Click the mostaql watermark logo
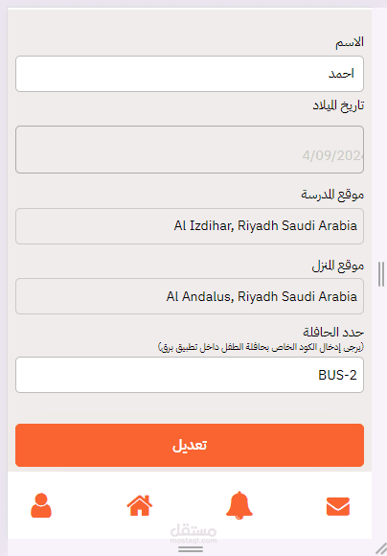The height and width of the screenshot is (556, 387). (x=193, y=534)
